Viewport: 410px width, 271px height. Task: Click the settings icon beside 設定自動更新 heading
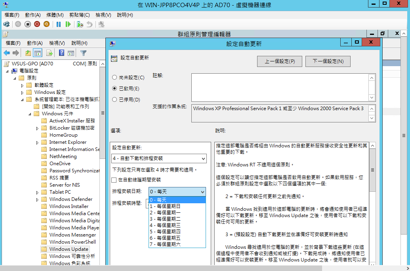coord(114,58)
